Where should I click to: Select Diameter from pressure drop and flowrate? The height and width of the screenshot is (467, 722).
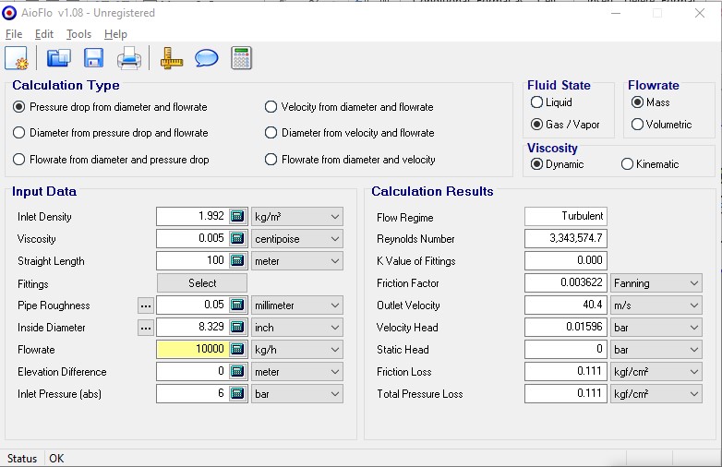[x=19, y=133]
